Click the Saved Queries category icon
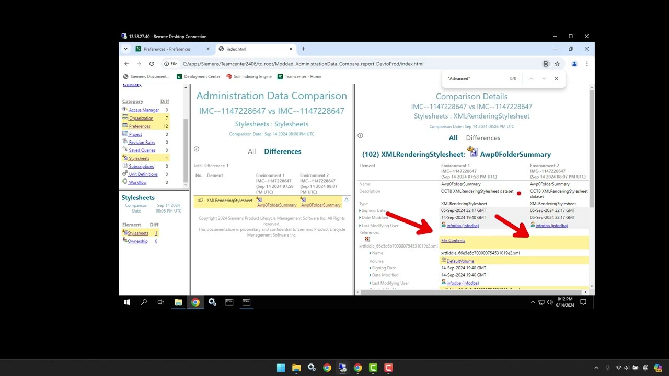 tap(125, 150)
